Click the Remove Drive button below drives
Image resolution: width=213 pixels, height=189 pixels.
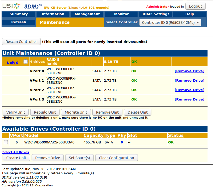pyautogui.click(x=48, y=158)
